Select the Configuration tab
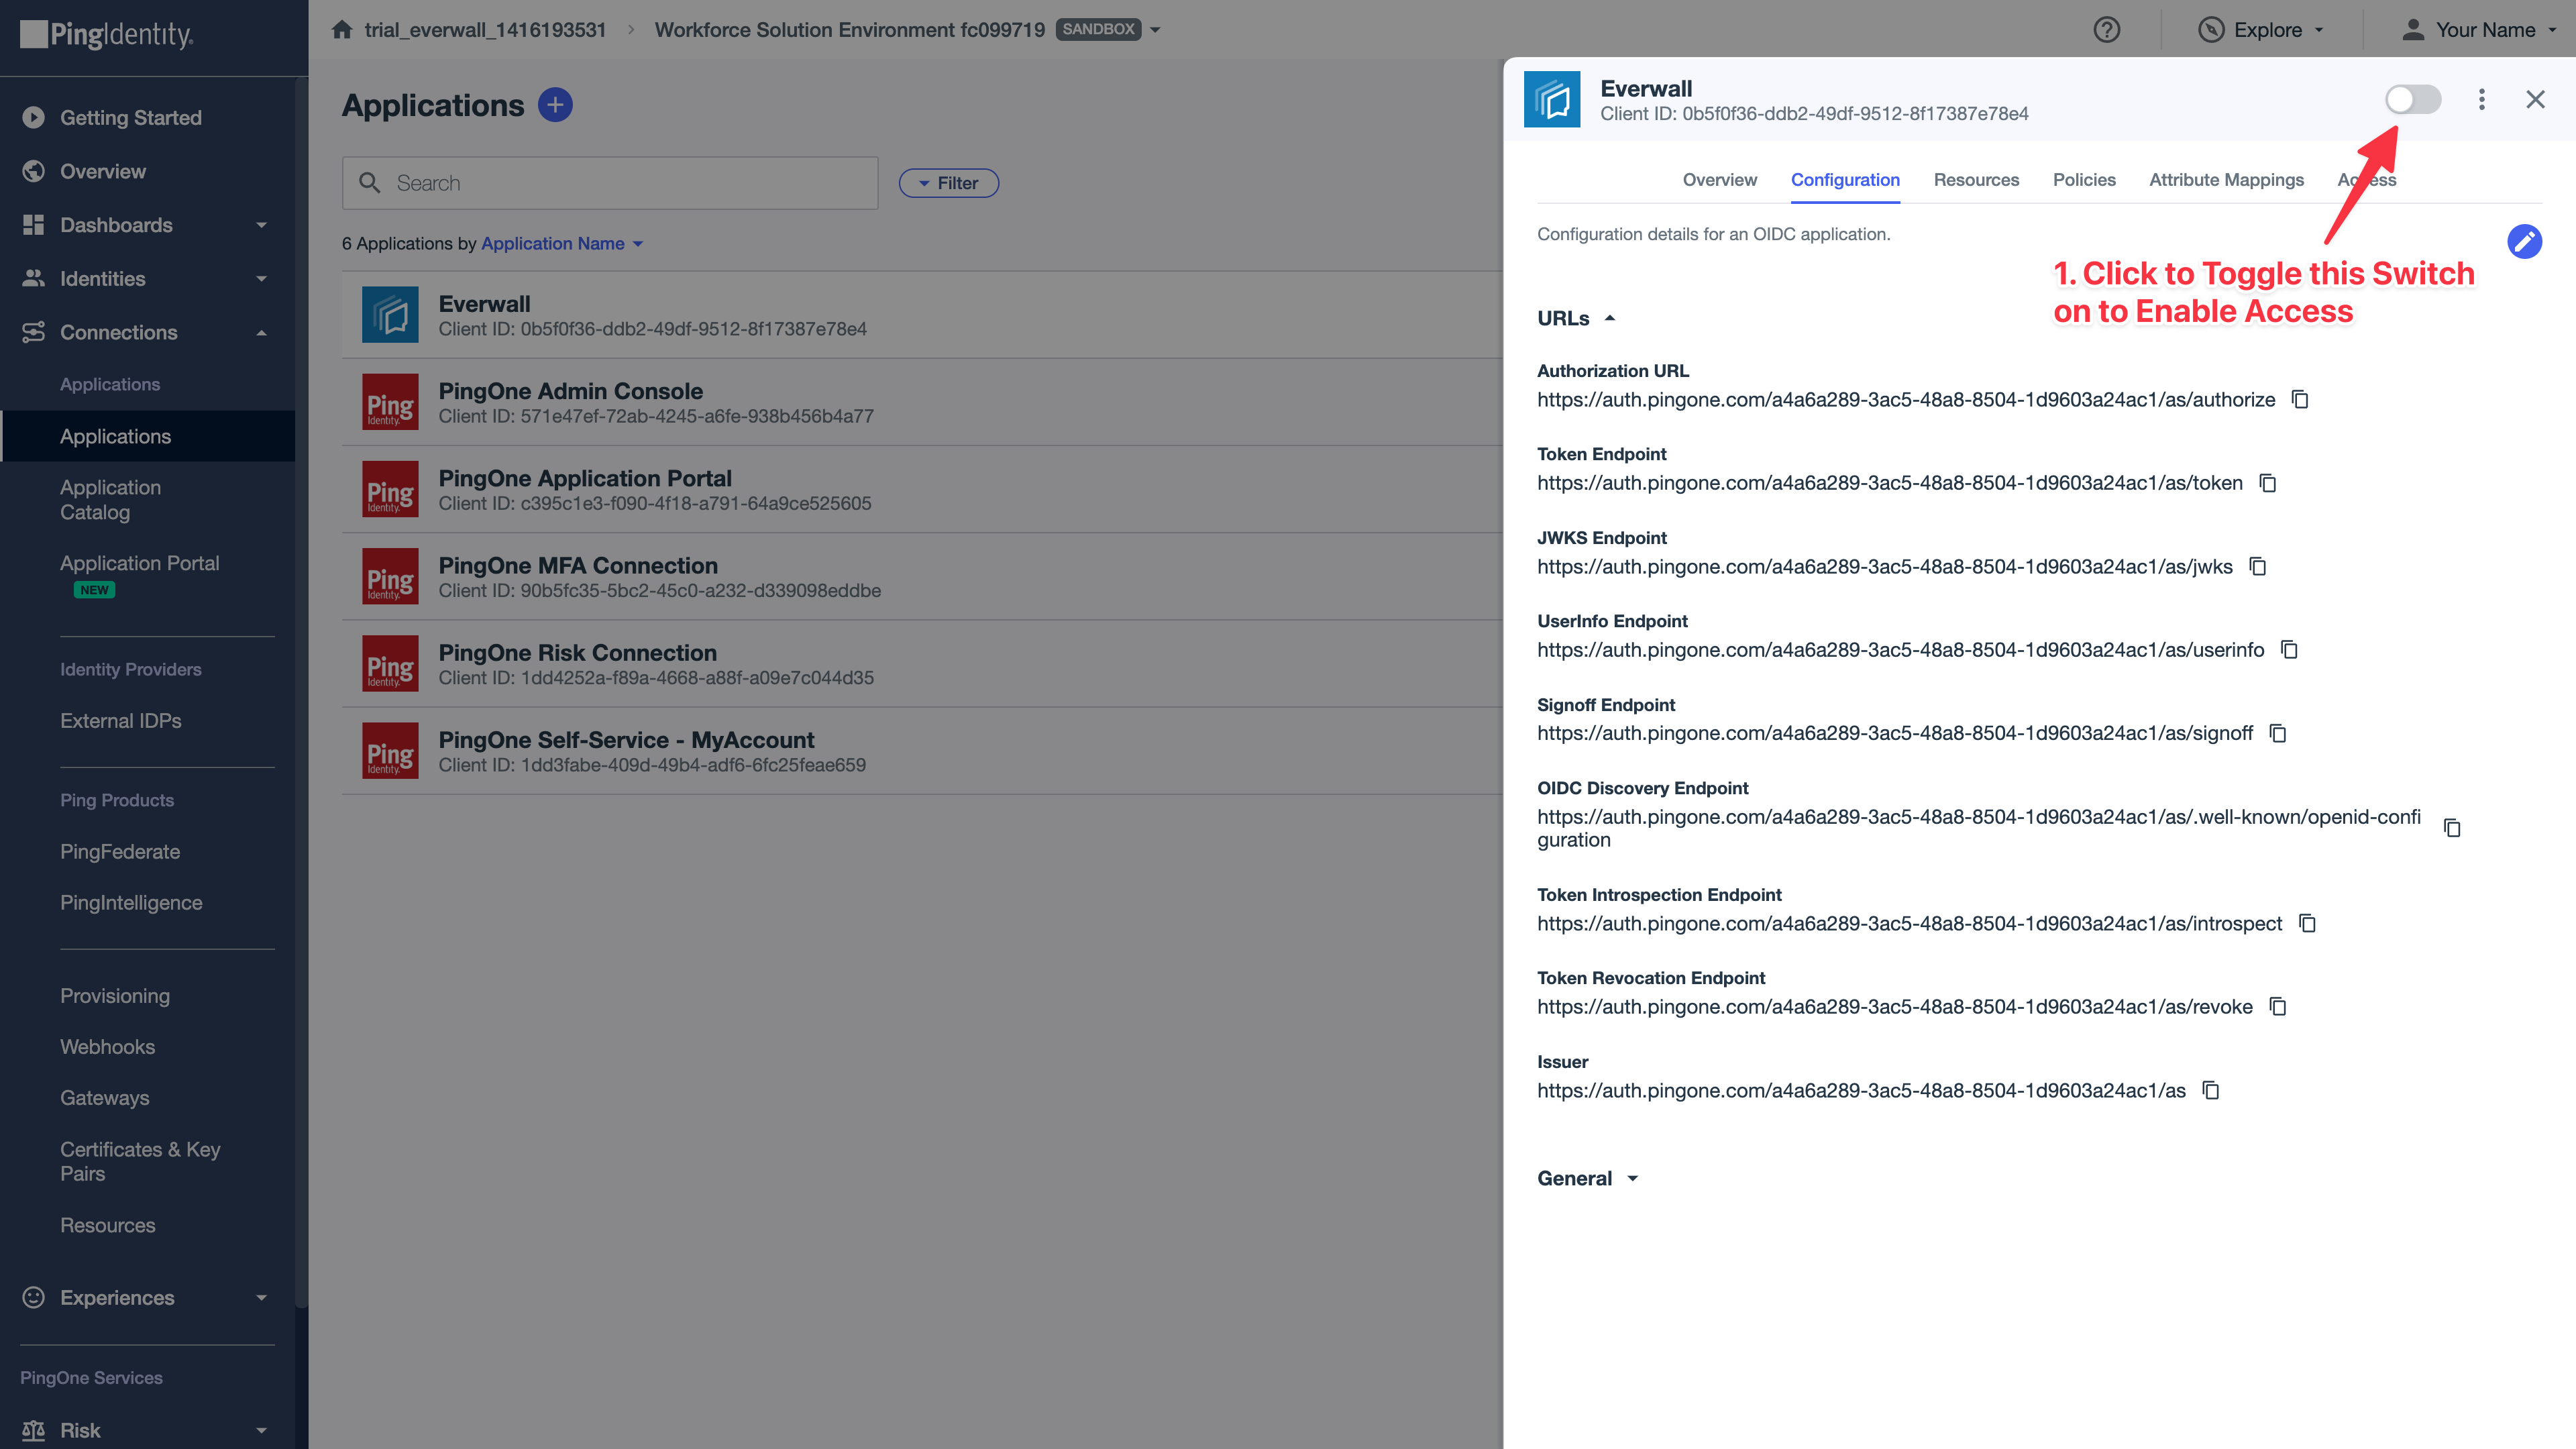Image resolution: width=2576 pixels, height=1449 pixels. tap(1845, 180)
